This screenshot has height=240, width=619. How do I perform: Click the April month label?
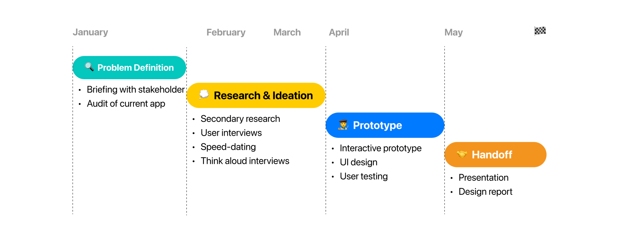(x=339, y=33)
